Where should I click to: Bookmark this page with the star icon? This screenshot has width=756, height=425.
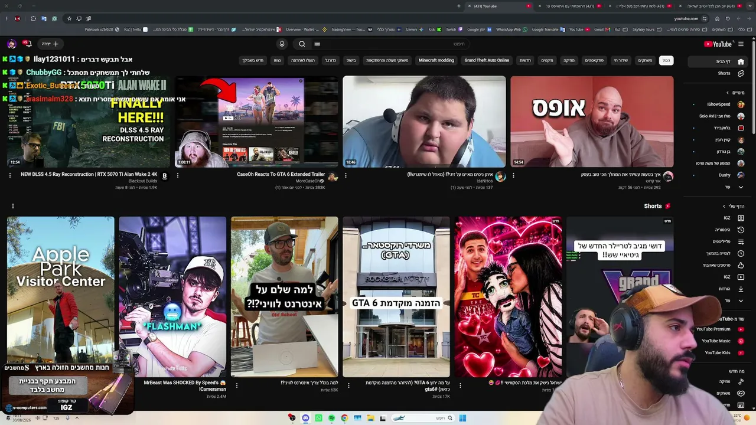69,18
